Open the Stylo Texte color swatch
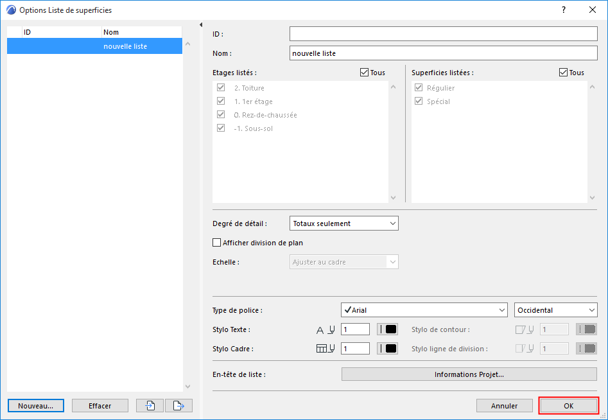 click(x=387, y=329)
